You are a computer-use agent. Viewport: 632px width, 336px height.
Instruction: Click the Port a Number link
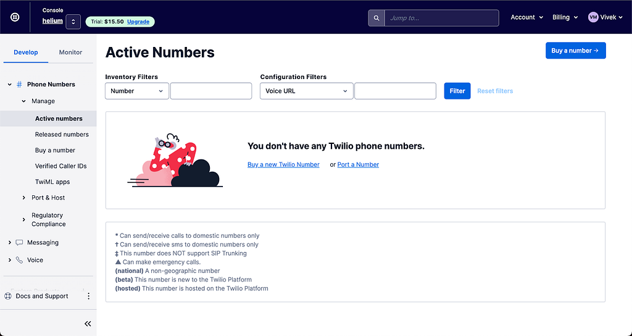(358, 164)
